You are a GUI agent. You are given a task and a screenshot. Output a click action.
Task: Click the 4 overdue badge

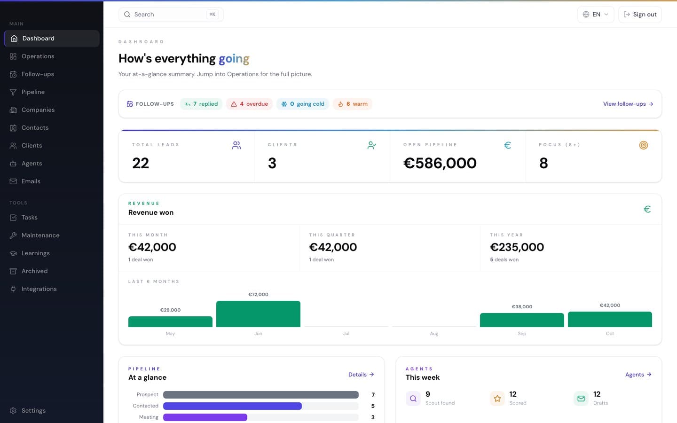(249, 104)
